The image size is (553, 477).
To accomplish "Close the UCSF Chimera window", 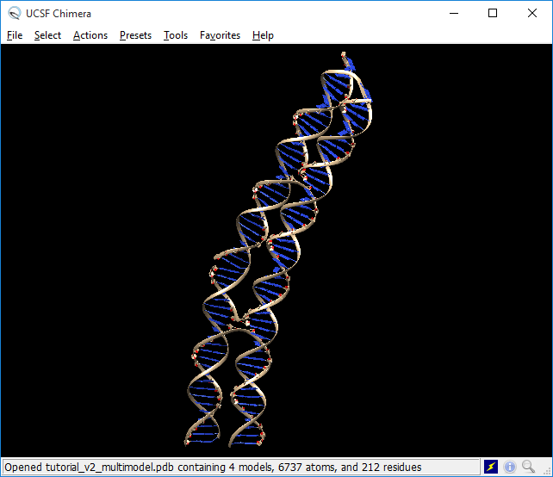I will pos(532,14).
